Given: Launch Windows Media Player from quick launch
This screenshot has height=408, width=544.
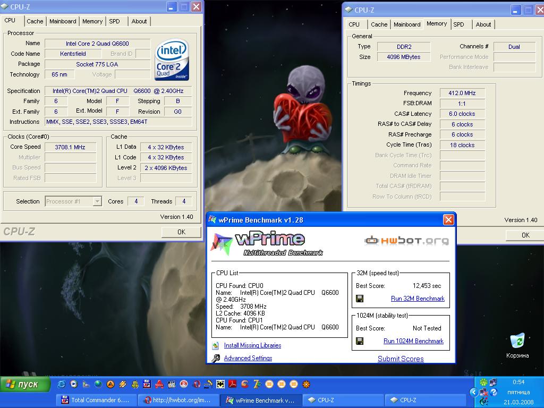Looking at the screenshot, I should click(74, 384).
